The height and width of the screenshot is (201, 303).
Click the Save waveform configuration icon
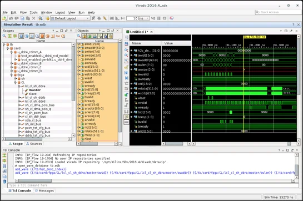click(126, 44)
